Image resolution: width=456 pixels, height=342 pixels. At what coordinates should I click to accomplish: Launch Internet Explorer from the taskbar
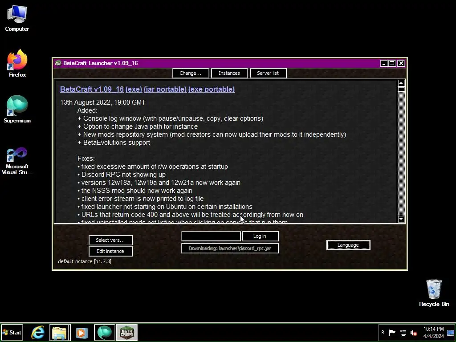pos(38,332)
